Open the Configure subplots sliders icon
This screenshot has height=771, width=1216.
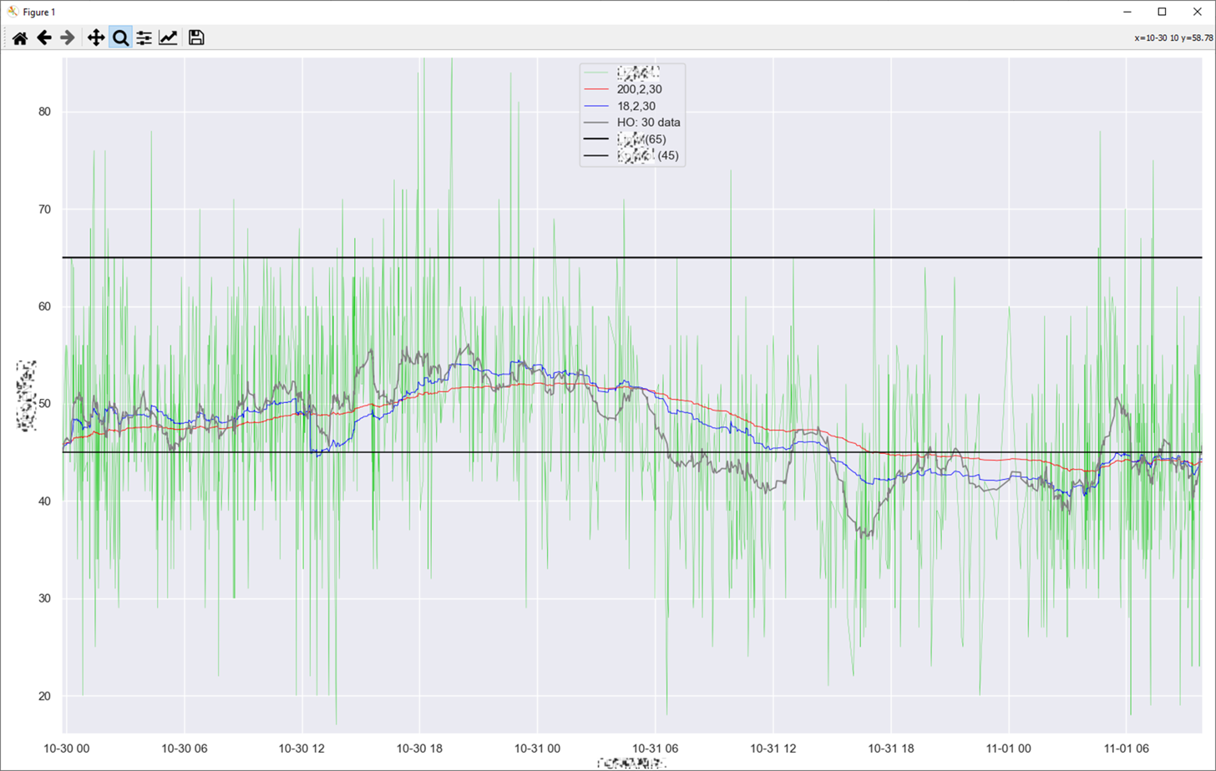point(144,38)
